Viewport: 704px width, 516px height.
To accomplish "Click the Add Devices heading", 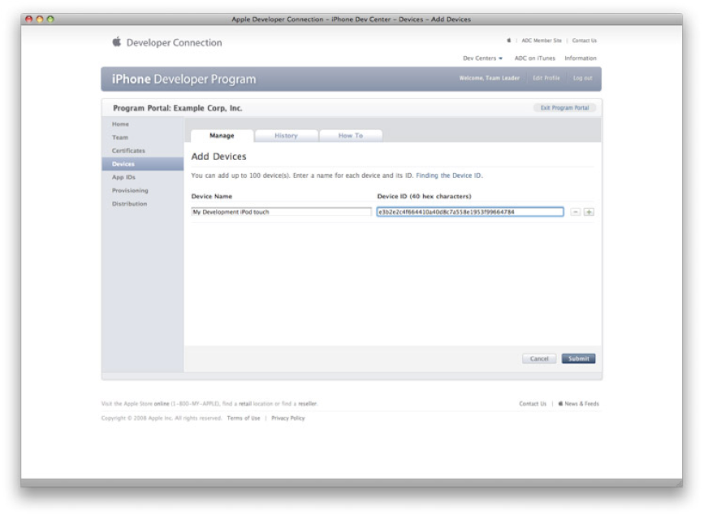I will [x=218, y=156].
